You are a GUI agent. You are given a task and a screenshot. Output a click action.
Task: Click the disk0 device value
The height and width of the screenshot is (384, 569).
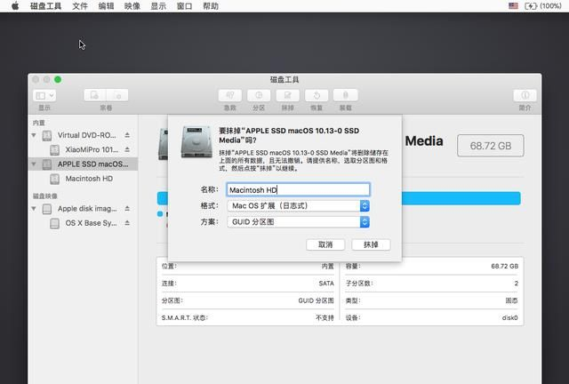509,318
